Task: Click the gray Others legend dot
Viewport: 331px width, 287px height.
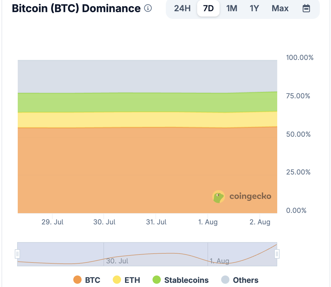Action: pos(225,280)
